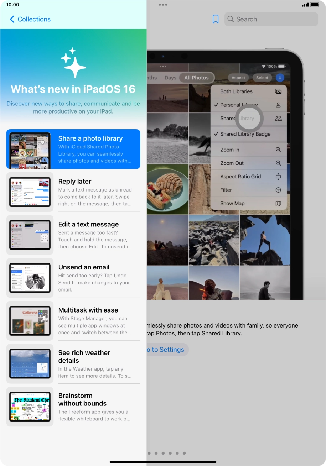The width and height of the screenshot is (326, 466).
Task: Tap the three-dot multitasking indicator
Action: click(163, 5)
